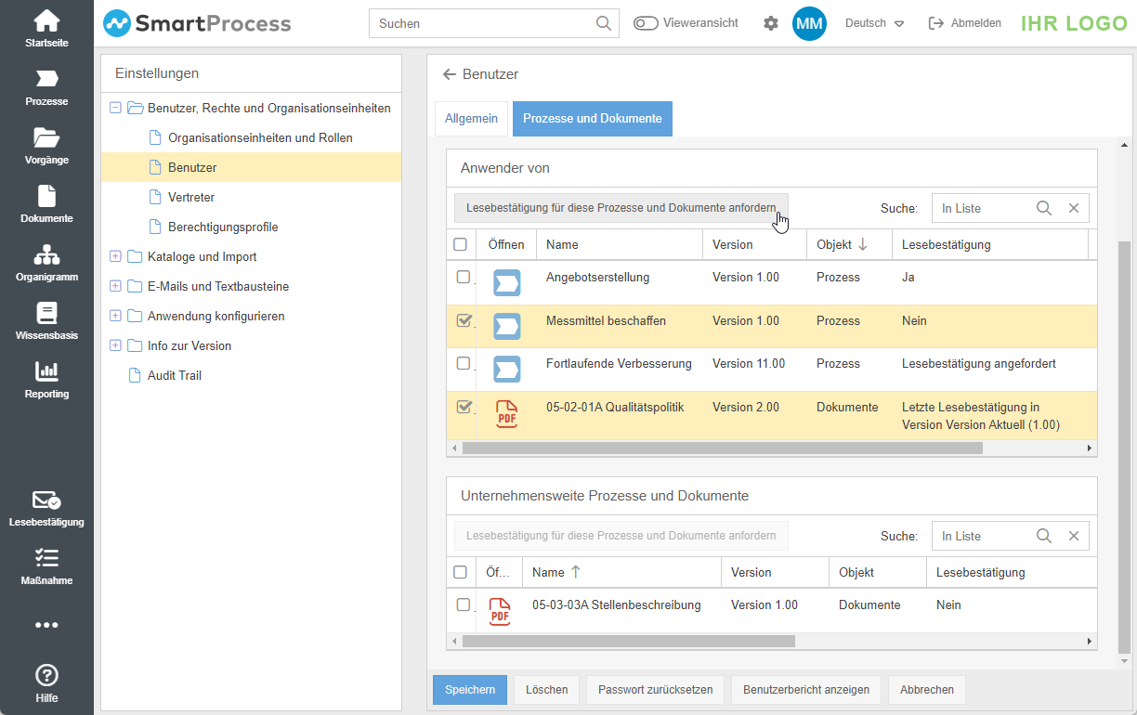1137x715 pixels.
Task: Tick the Stellenbeschreibung row checkbox
Action: pyautogui.click(x=464, y=604)
